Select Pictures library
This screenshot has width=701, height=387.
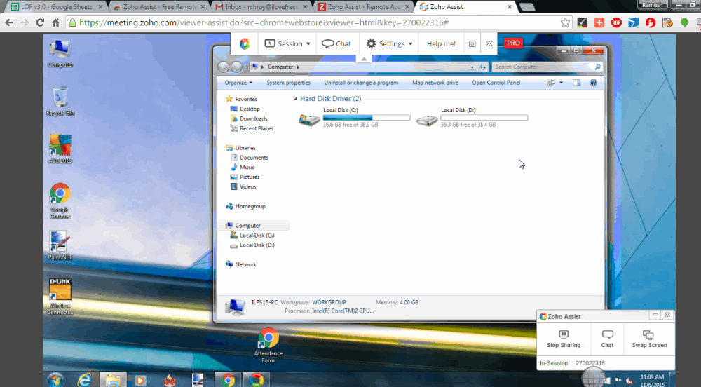pos(245,177)
